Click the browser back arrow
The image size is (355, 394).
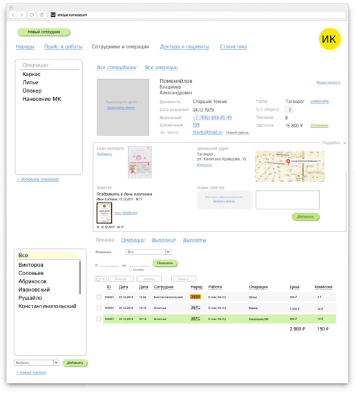[13, 15]
